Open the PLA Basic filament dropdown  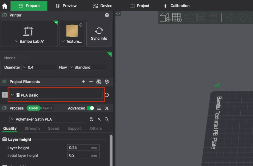pyautogui.click(x=56, y=95)
